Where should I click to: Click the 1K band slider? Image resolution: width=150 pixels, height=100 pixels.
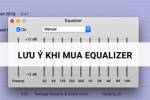coord(90,57)
